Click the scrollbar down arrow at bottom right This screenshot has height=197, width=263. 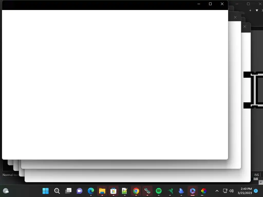point(260,182)
